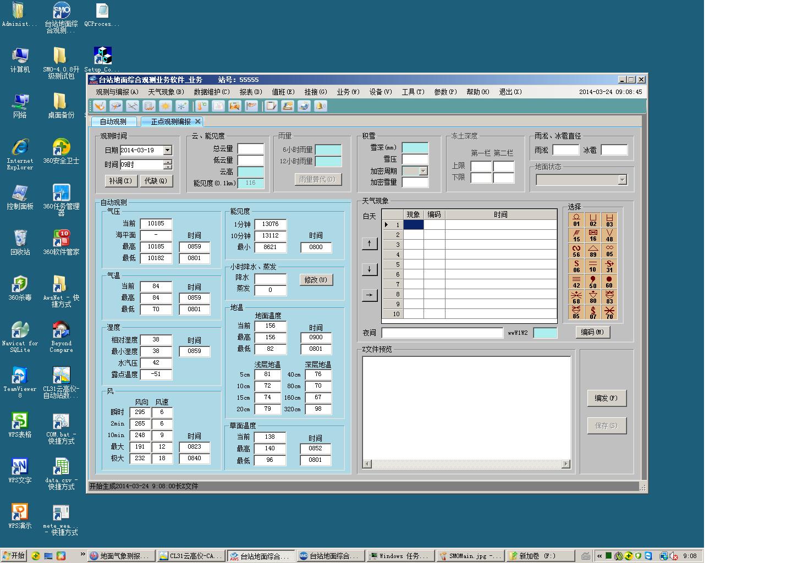Click the thermometer icon in the toolbar

202,106
